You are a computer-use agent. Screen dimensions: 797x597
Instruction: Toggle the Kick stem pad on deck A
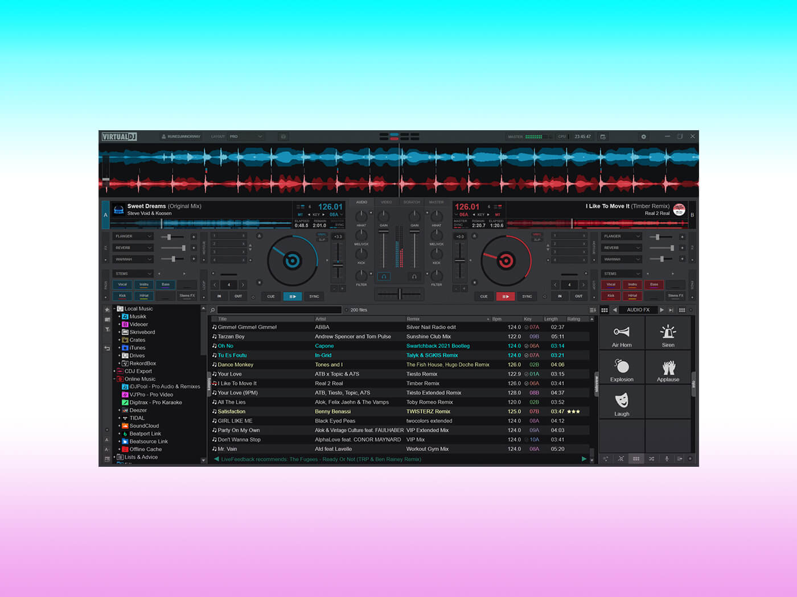point(122,296)
